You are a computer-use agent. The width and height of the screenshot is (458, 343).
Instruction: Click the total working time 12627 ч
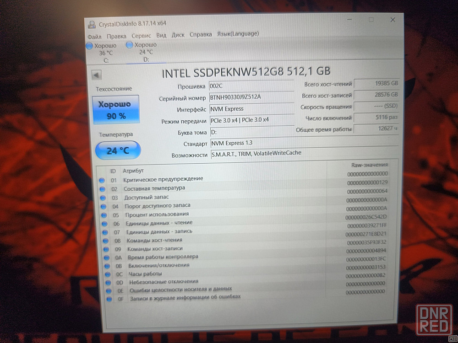pyautogui.click(x=376, y=129)
